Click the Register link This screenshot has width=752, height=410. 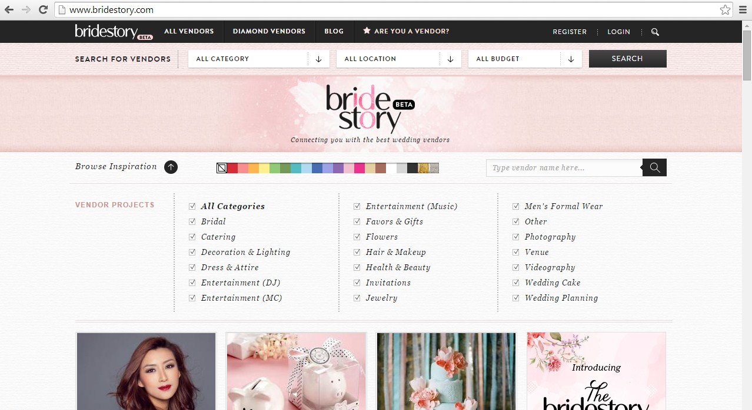[x=570, y=32]
